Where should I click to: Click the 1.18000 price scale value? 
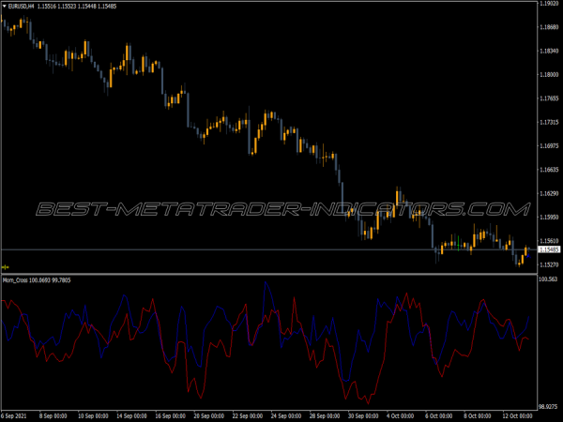(549, 75)
